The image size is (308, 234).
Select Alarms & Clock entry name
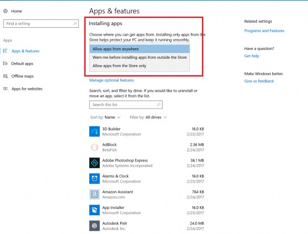[115, 176]
